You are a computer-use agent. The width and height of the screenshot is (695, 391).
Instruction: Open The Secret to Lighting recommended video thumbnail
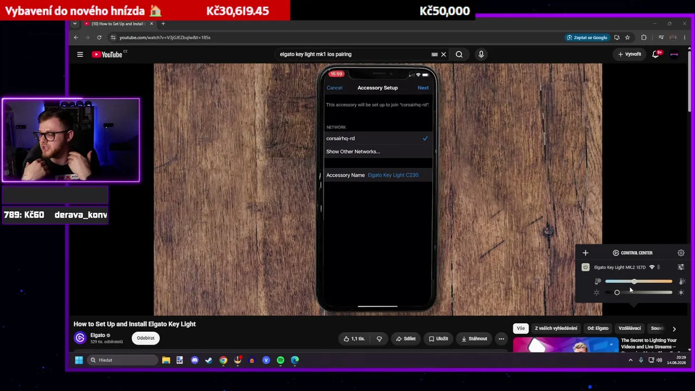pos(565,344)
